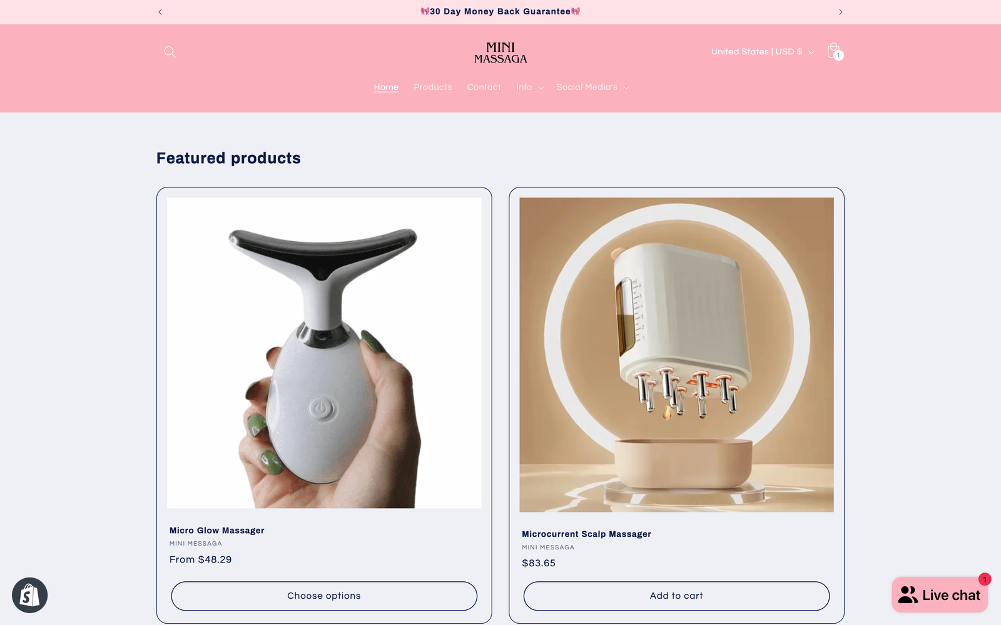Show next announcement with right arrow
The width and height of the screenshot is (1001, 625).
click(x=840, y=12)
